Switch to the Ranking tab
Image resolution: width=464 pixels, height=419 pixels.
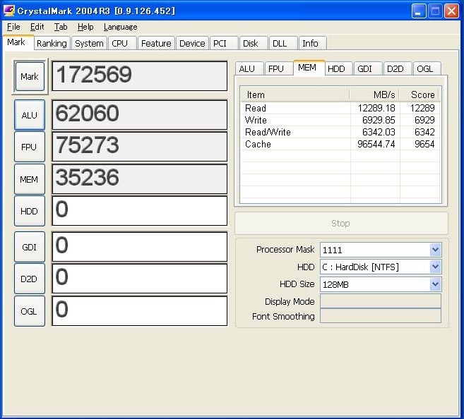[52, 43]
